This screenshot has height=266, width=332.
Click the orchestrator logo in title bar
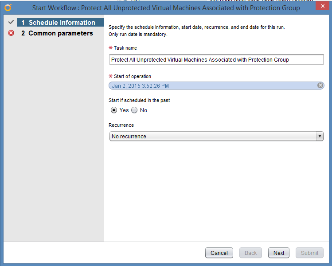point(8,8)
